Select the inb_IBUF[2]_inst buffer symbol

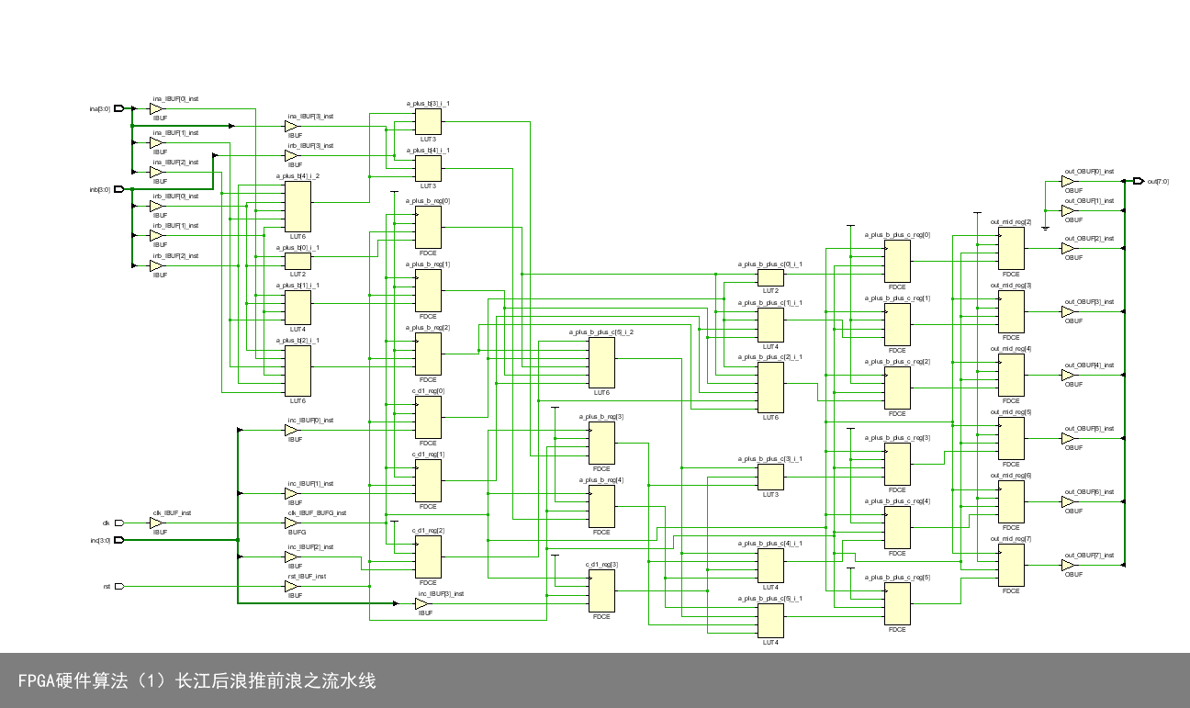coord(155,266)
